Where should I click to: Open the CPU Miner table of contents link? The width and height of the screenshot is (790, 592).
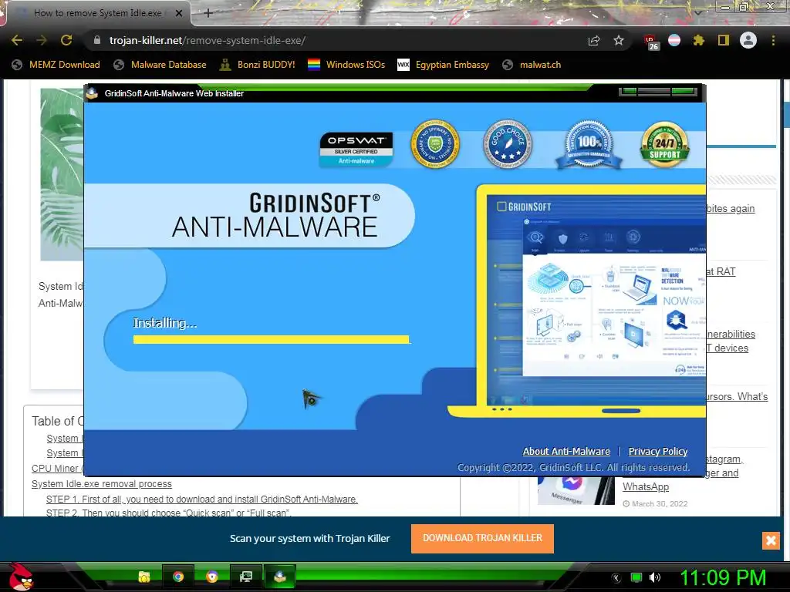click(x=57, y=468)
